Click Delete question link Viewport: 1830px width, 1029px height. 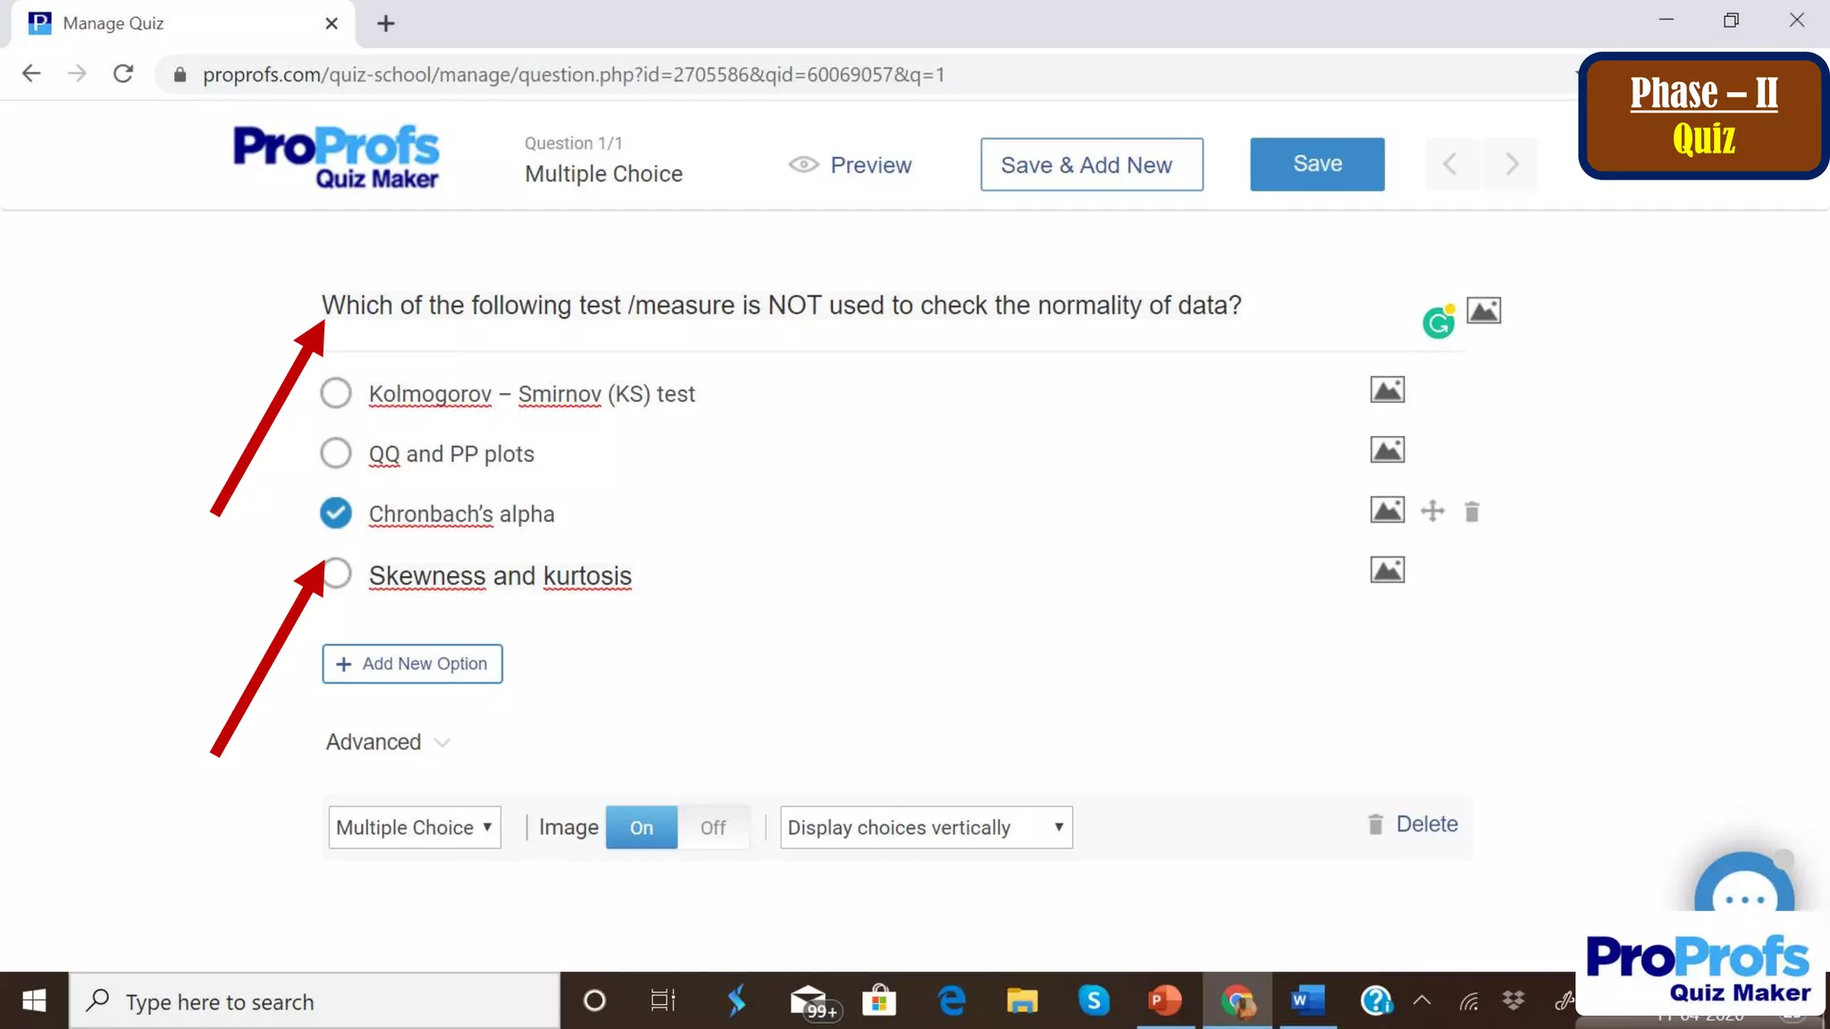coord(1413,824)
